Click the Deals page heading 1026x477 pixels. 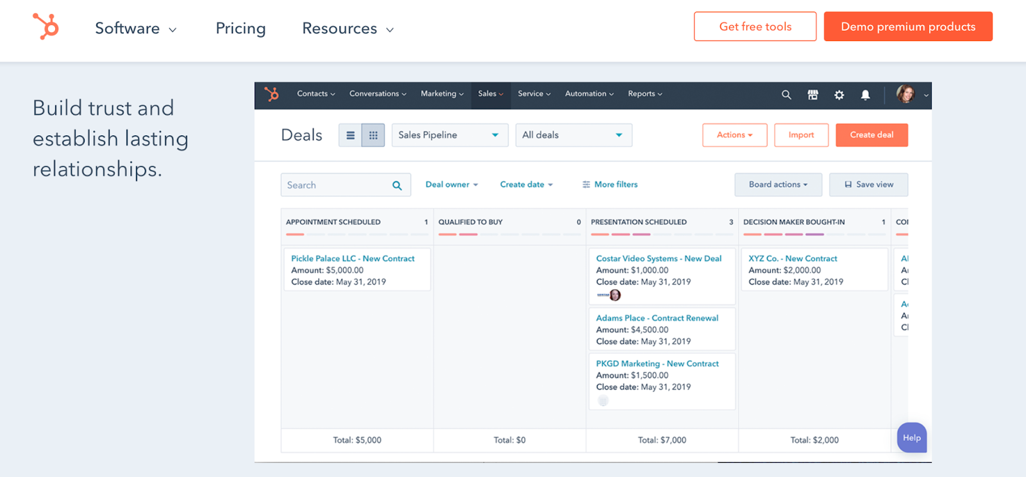[301, 135]
